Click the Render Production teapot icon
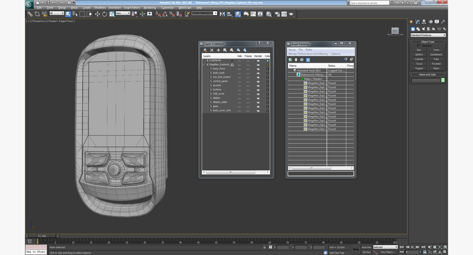 point(291,14)
